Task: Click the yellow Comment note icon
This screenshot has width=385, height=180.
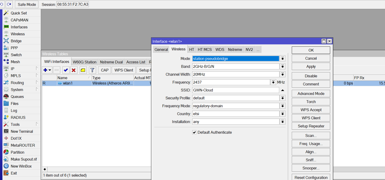Action: pyautogui.click(x=83, y=70)
